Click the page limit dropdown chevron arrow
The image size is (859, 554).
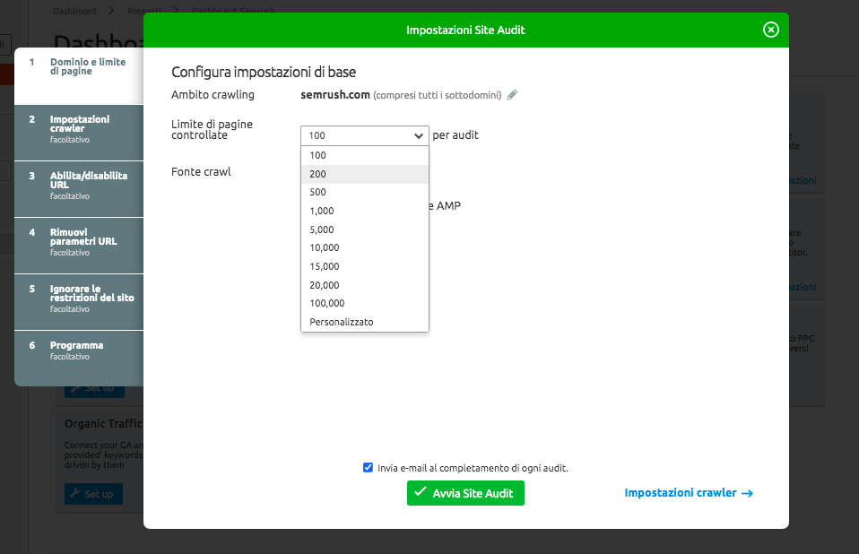419,135
